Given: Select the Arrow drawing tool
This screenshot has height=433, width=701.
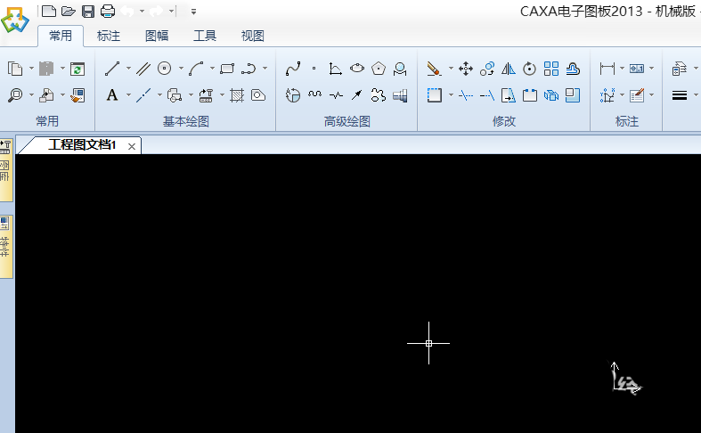Looking at the screenshot, I should tap(357, 94).
